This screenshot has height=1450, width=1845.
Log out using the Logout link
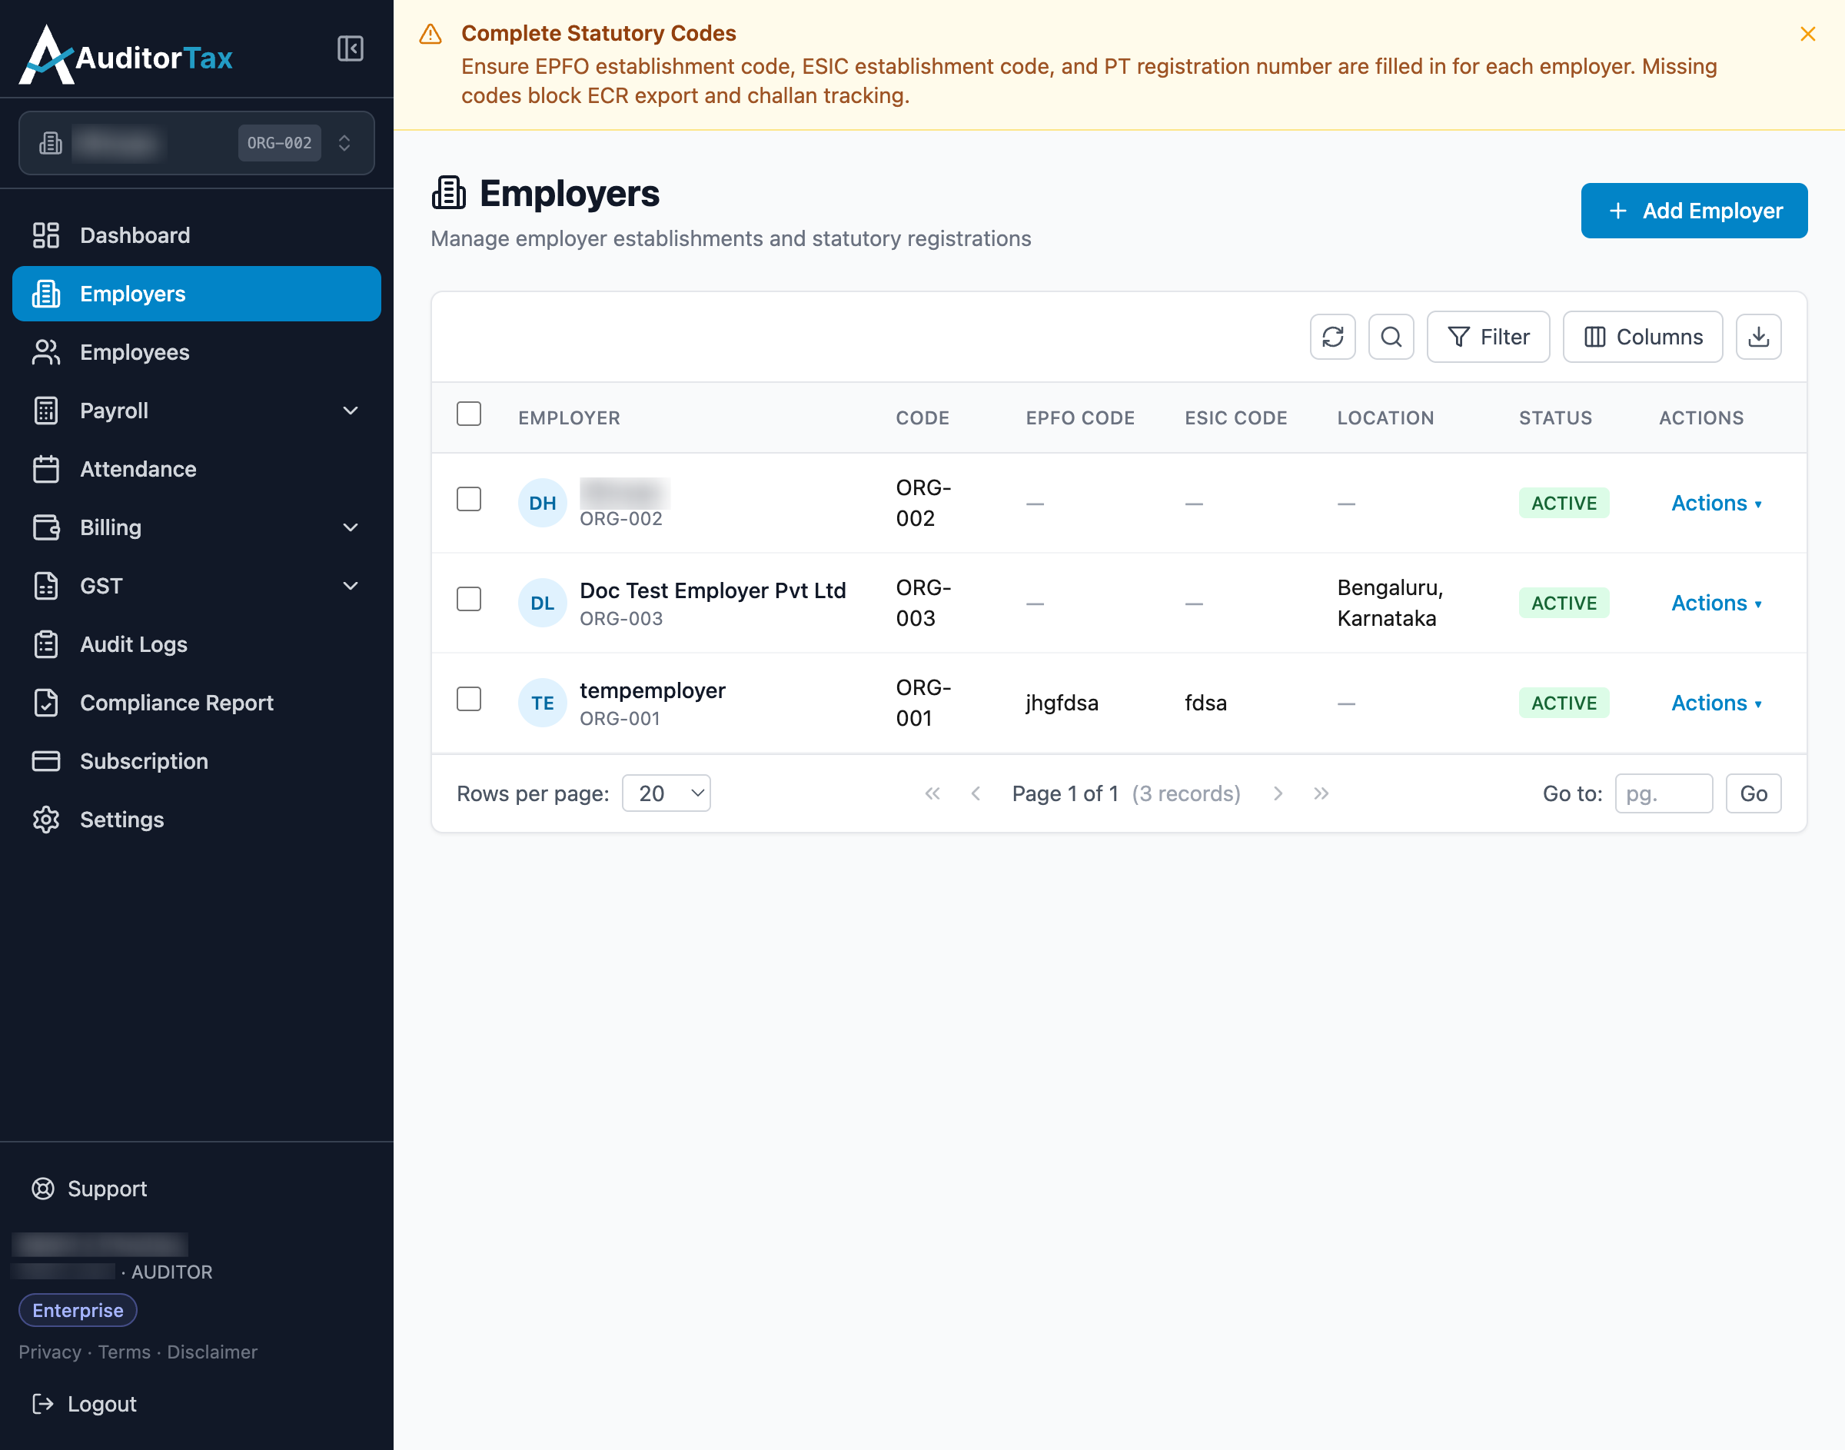tap(85, 1404)
